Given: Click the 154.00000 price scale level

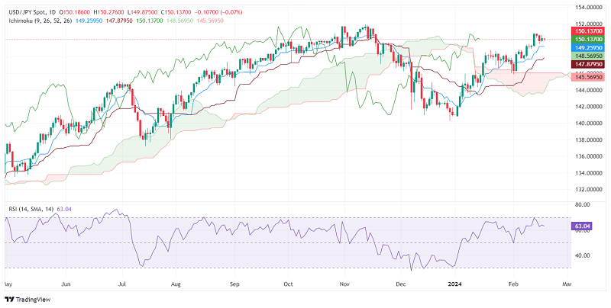Looking at the screenshot, I should point(589,7).
